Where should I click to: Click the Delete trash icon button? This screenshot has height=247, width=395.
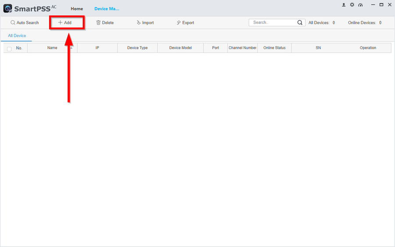click(x=105, y=23)
